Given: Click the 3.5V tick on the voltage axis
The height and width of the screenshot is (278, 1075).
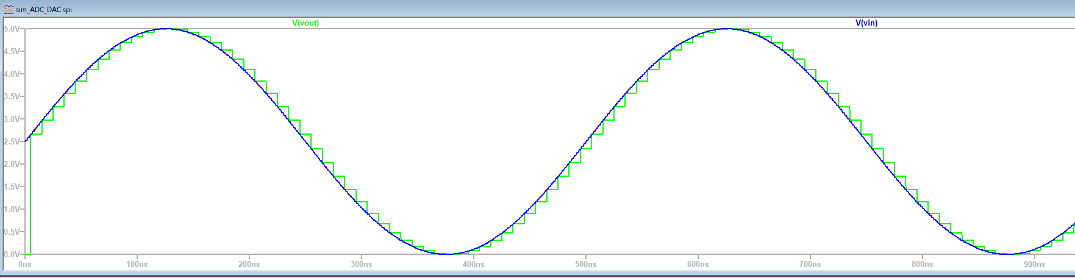Looking at the screenshot, I should click(12, 96).
